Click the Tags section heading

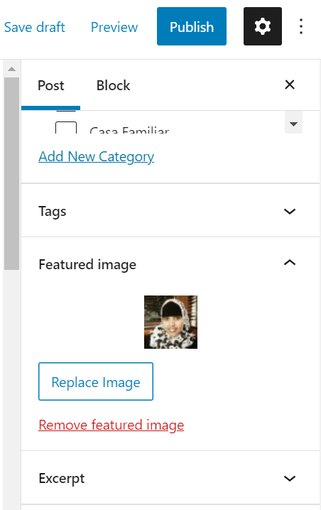click(x=53, y=212)
